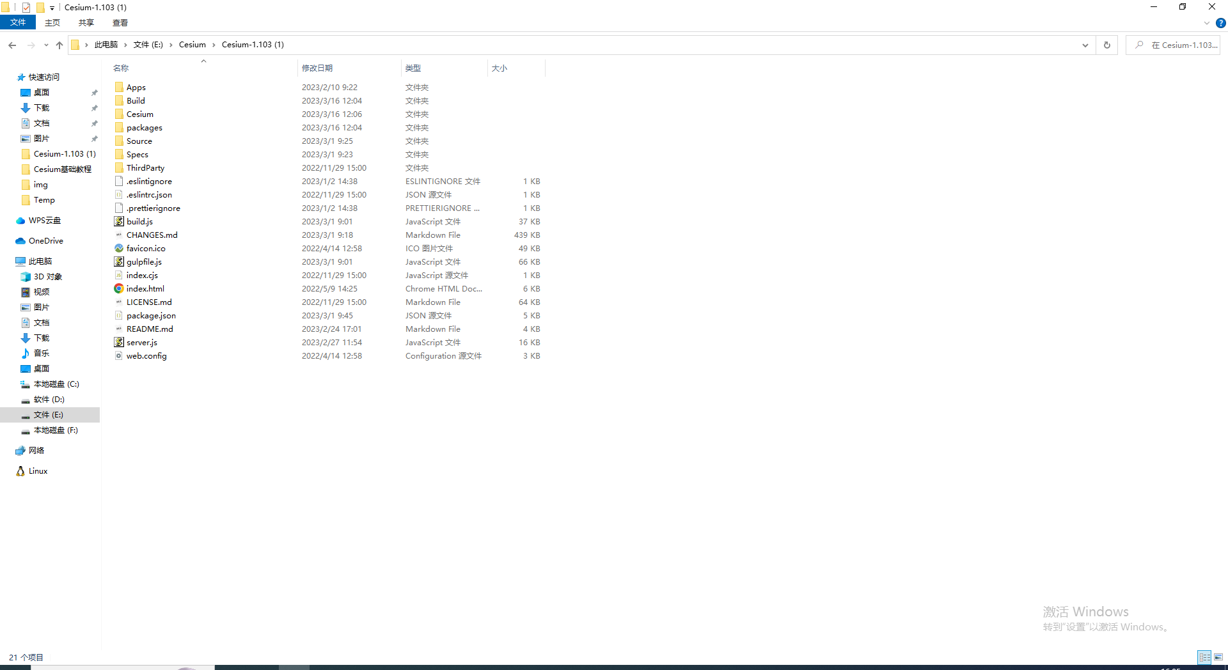This screenshot has width=1228, height=670.
Task: Switch to details view layout icon
Action: point(1204,657)
